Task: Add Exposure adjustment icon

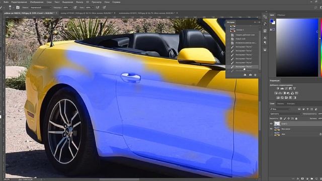Action: click(290, 88)
